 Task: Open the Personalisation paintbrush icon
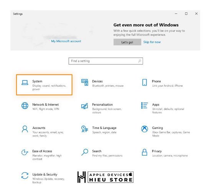coord(85,106)
